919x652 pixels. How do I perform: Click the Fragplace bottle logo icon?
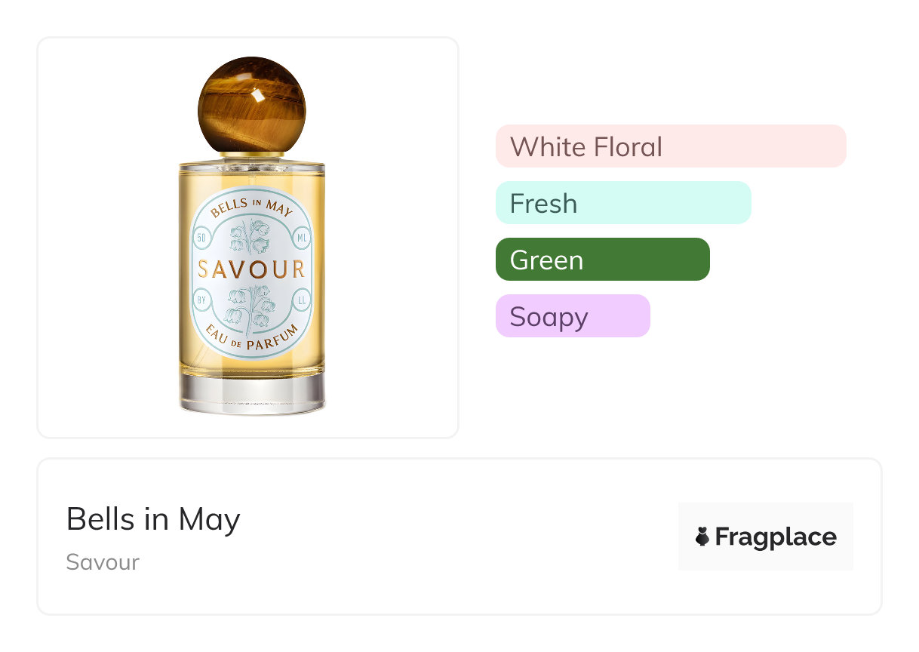pos(702,537)
